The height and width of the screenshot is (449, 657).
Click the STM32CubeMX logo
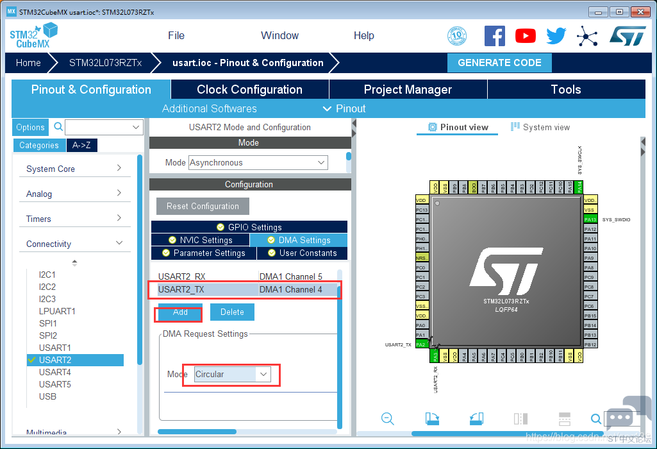33,36
